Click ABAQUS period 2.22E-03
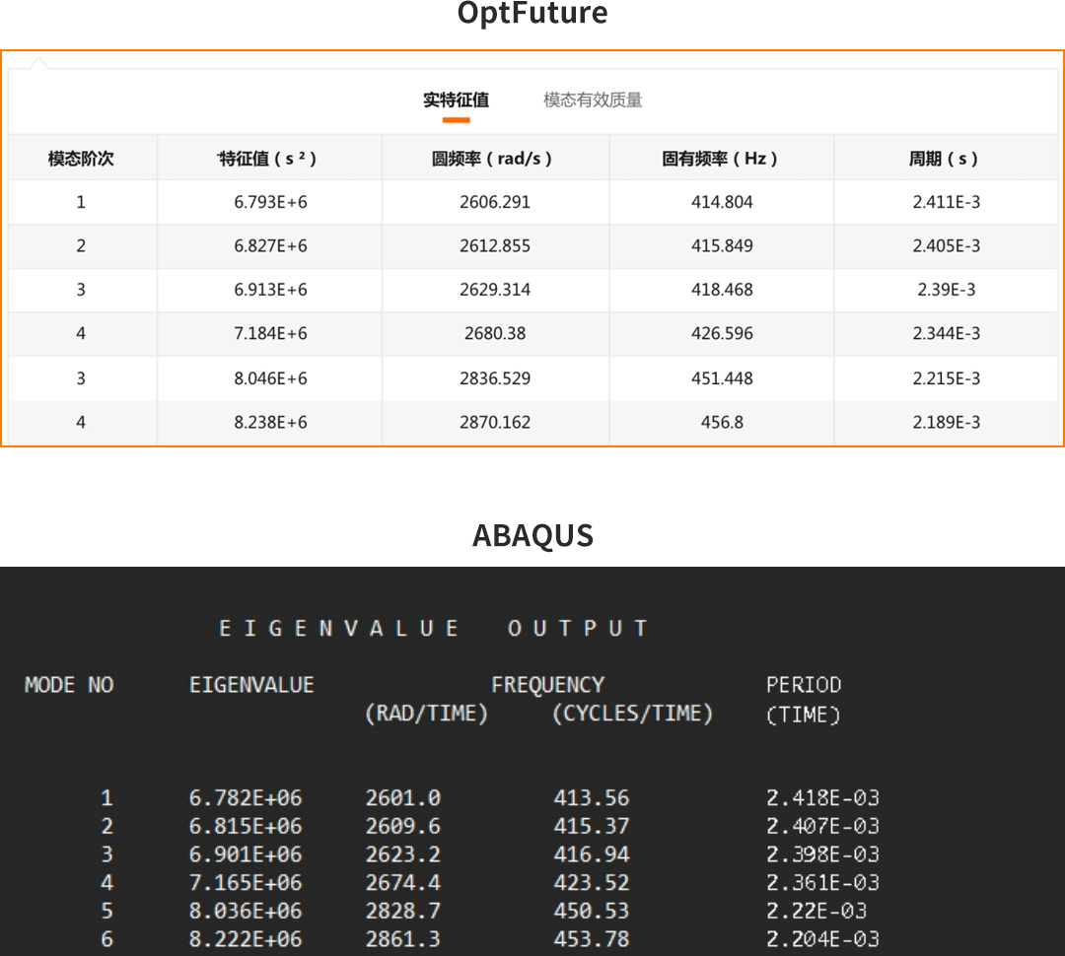The image size is (1065, 956). 817,912
